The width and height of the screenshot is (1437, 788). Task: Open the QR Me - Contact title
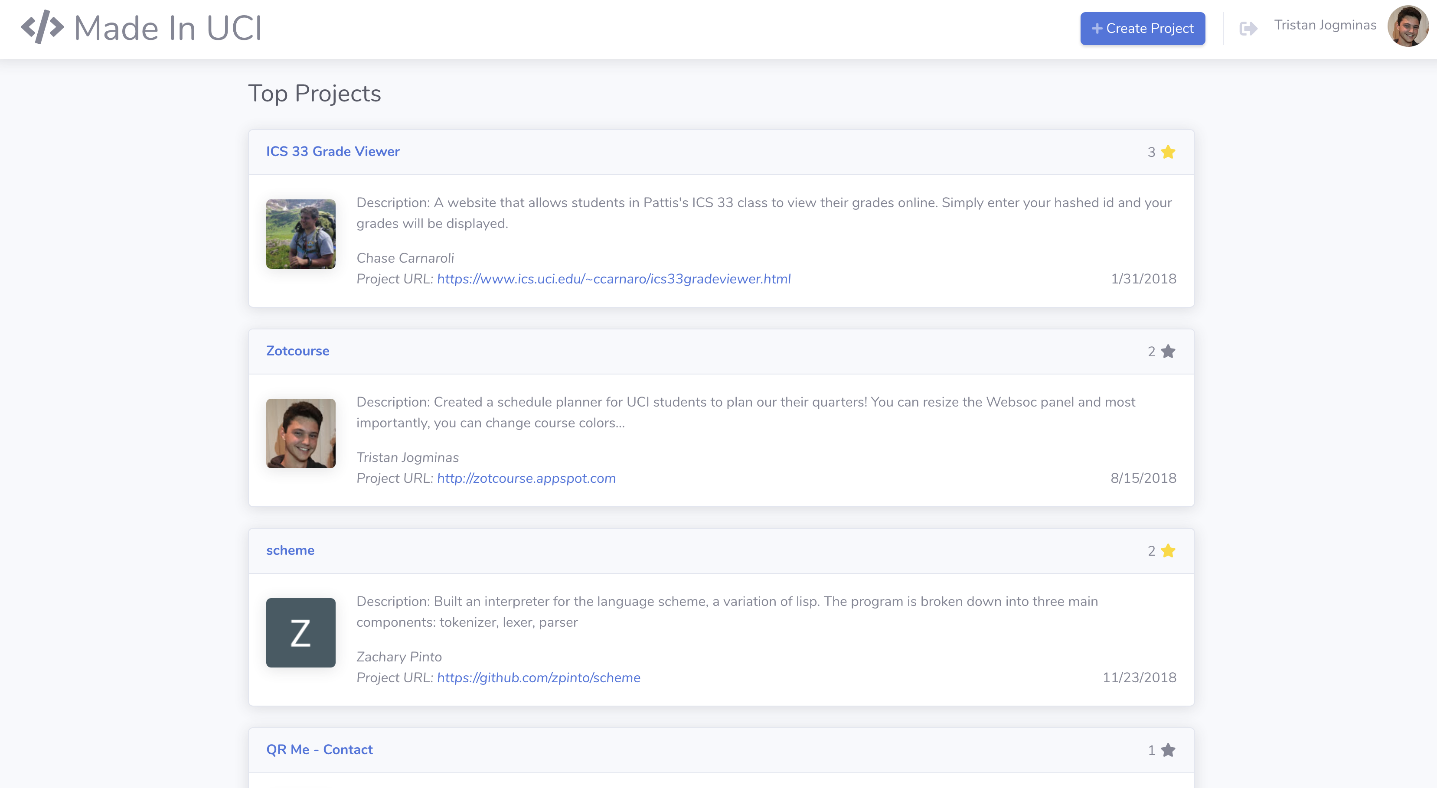(x=319, y=750)
